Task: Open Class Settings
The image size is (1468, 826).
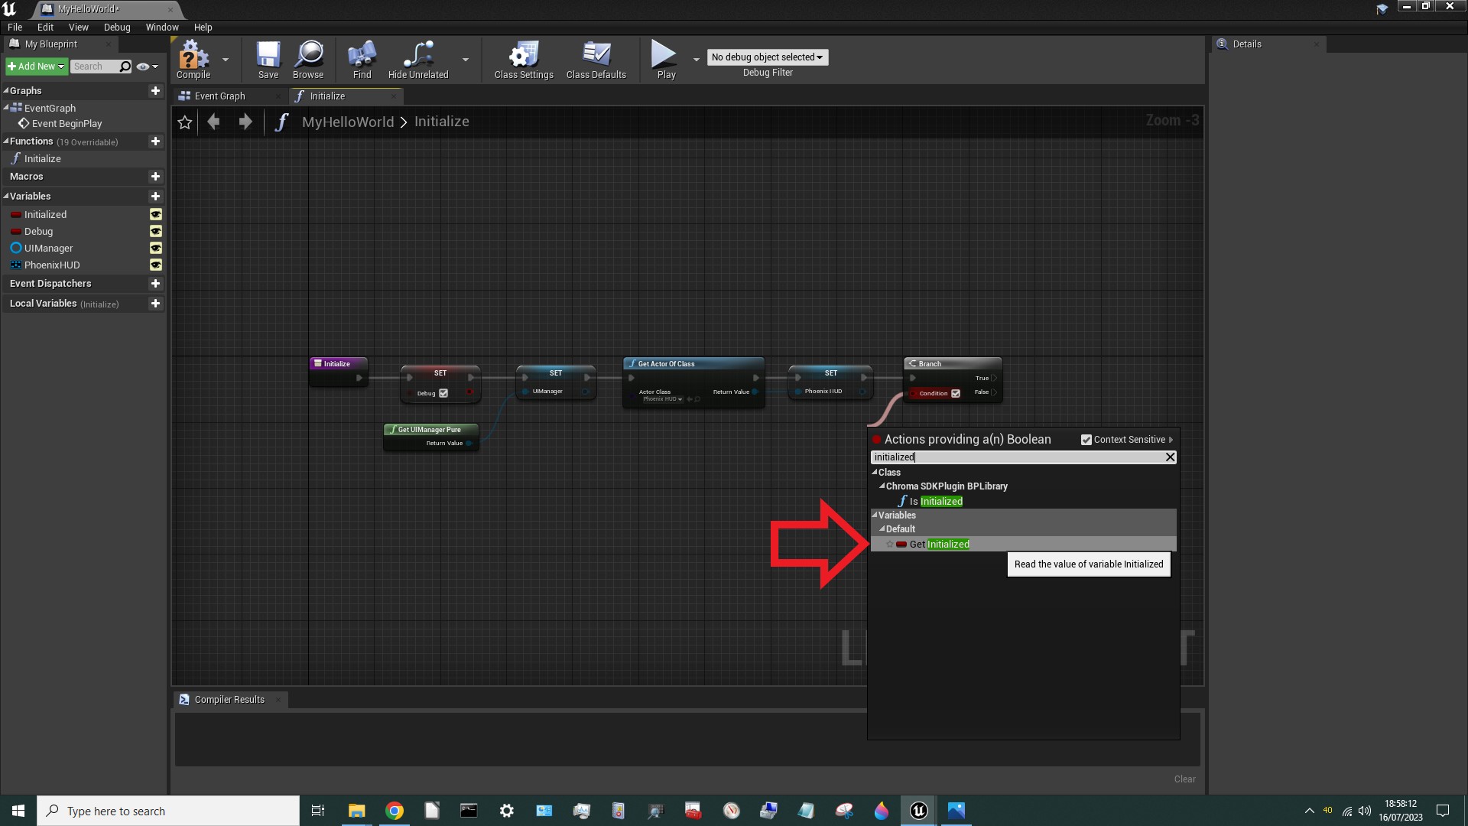Action: 524,60
